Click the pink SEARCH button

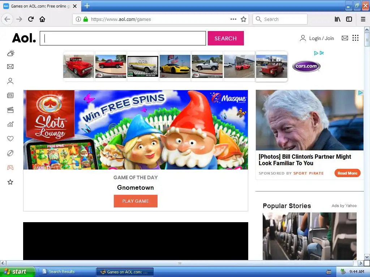(225, 38)
